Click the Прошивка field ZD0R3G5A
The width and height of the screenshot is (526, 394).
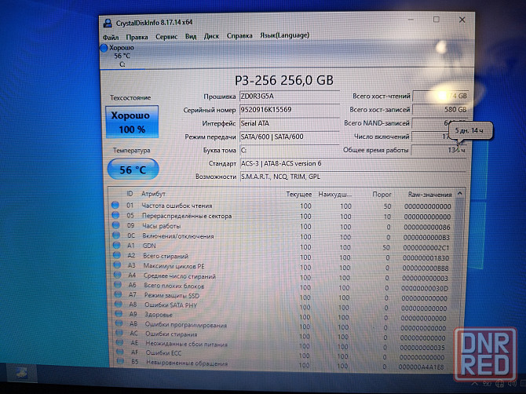pos(290,97)
